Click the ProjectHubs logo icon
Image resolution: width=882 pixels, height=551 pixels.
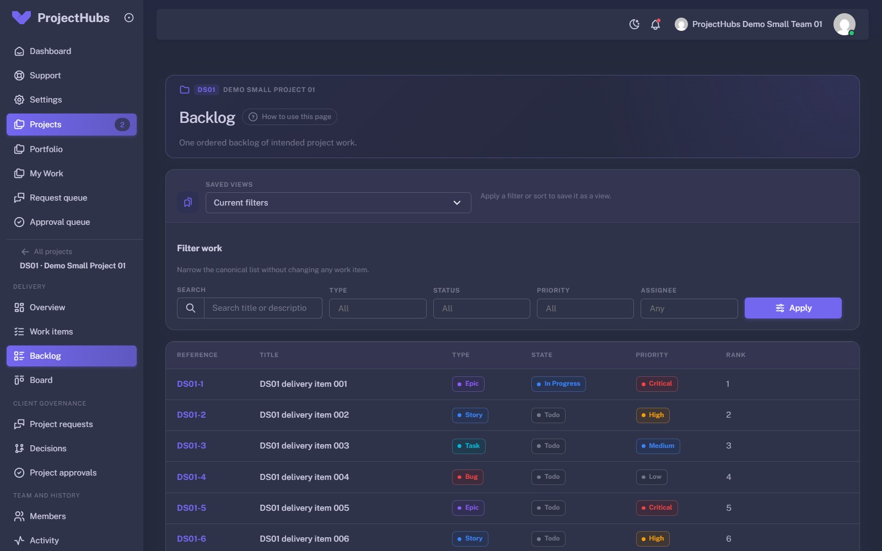click(21, 18)
